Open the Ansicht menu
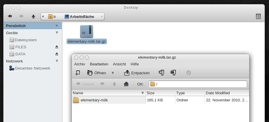This screenshot has width=269, height=122. [x=119, y=64]
